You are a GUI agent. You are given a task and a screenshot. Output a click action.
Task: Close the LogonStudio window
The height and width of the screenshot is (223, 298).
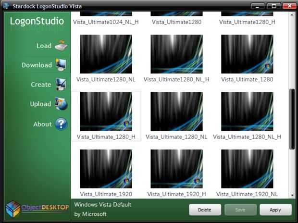(x=289, y=6)
